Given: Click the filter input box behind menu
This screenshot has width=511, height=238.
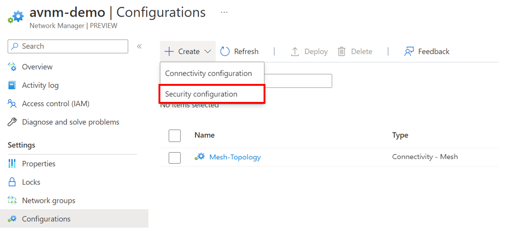Looking at the screenshot, I should click(x=298, y=81).
